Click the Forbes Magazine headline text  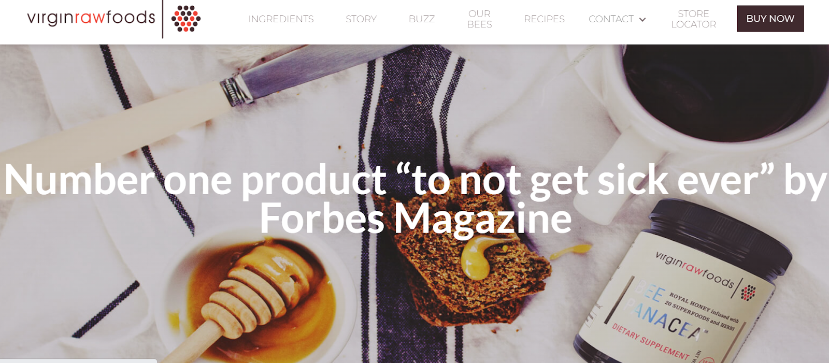(x=416, y=218)
